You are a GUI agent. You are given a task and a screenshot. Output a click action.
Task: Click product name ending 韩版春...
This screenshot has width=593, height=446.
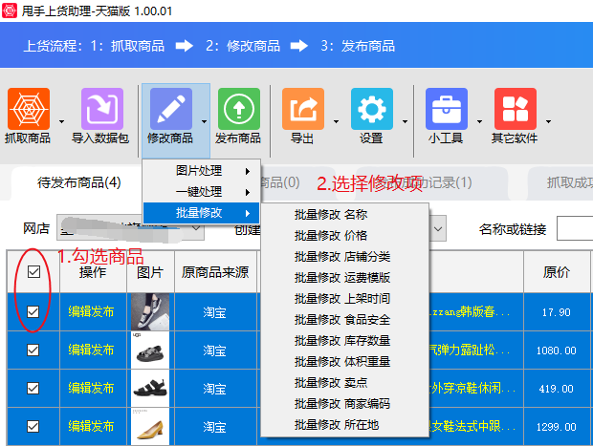coord(470,312)
